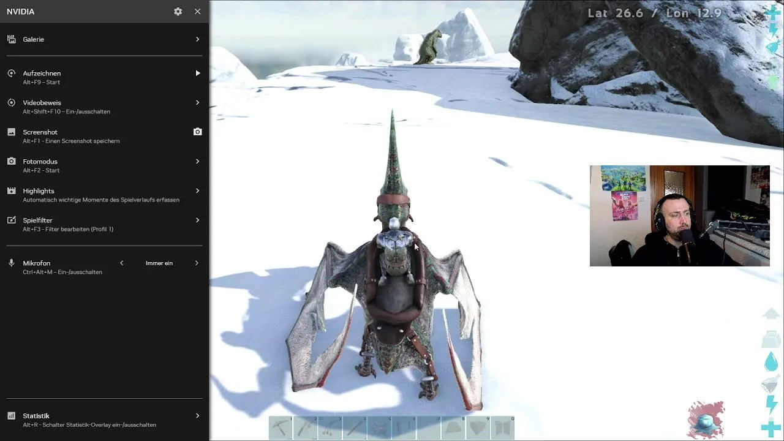784x441 pixels.
Task: Select hotbar slot 6 item
Action: 404,428
